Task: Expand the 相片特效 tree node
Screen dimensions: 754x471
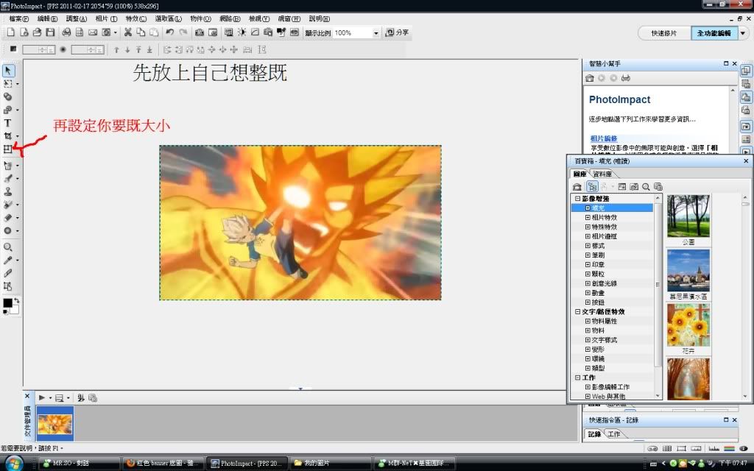Action: [588, 218]
